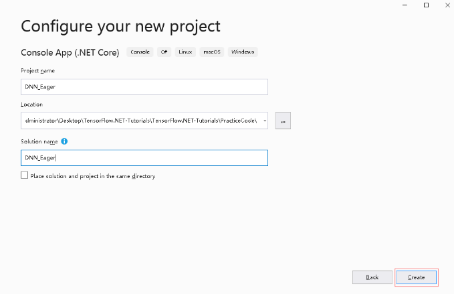This screenshot has width=454, height=294.
Task: Click the Create button
Action: coord(416,277)
